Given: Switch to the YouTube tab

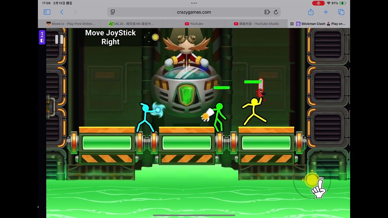Looking at the screenshot, I should 194,24.
